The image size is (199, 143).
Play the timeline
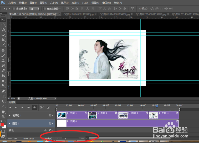tap(22, 107)
